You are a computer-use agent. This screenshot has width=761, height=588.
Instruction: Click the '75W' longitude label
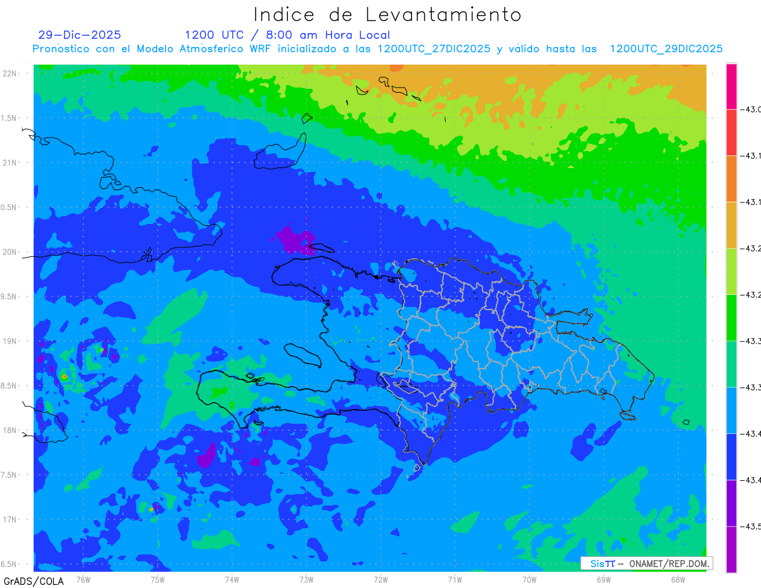click(157, 580)
